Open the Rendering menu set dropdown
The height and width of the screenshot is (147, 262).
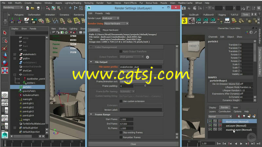click(x=13, y=8)
